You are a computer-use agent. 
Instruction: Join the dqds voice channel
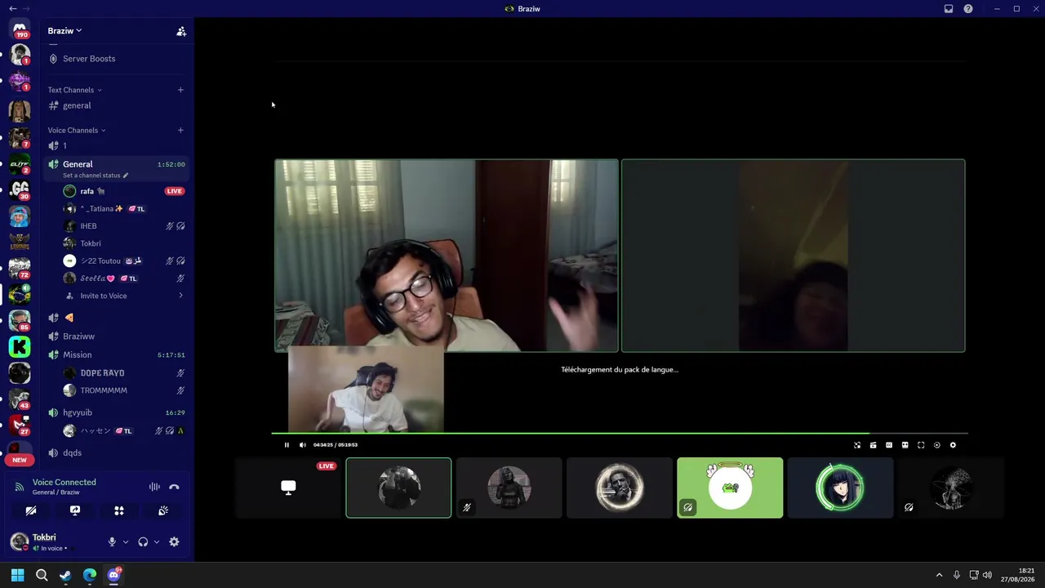[x=116, y=452]
